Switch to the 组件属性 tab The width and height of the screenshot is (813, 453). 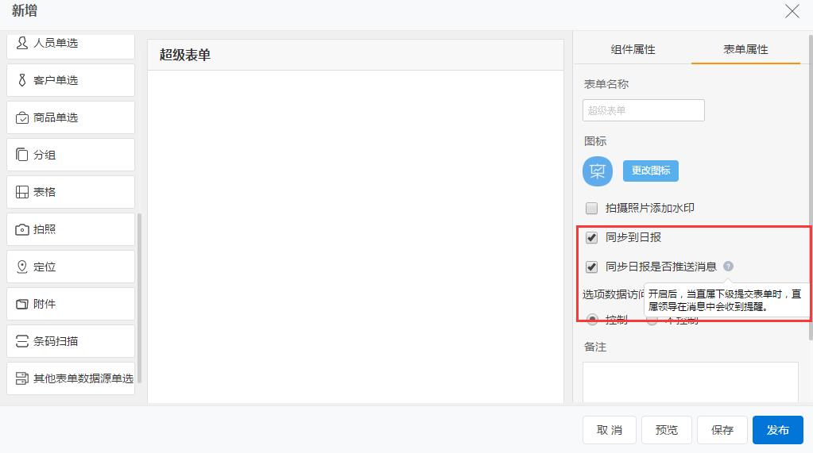pos(633,49)
